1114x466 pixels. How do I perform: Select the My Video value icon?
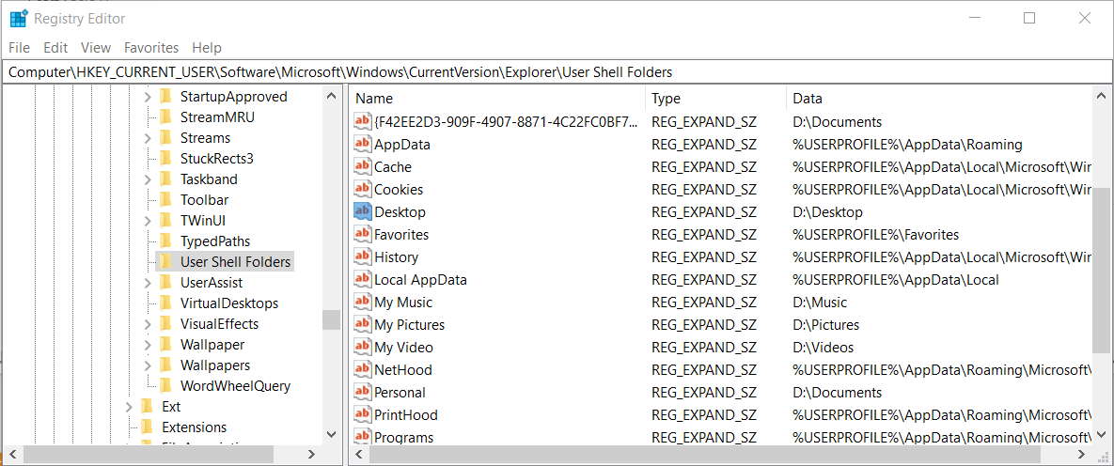coord(362,348)
